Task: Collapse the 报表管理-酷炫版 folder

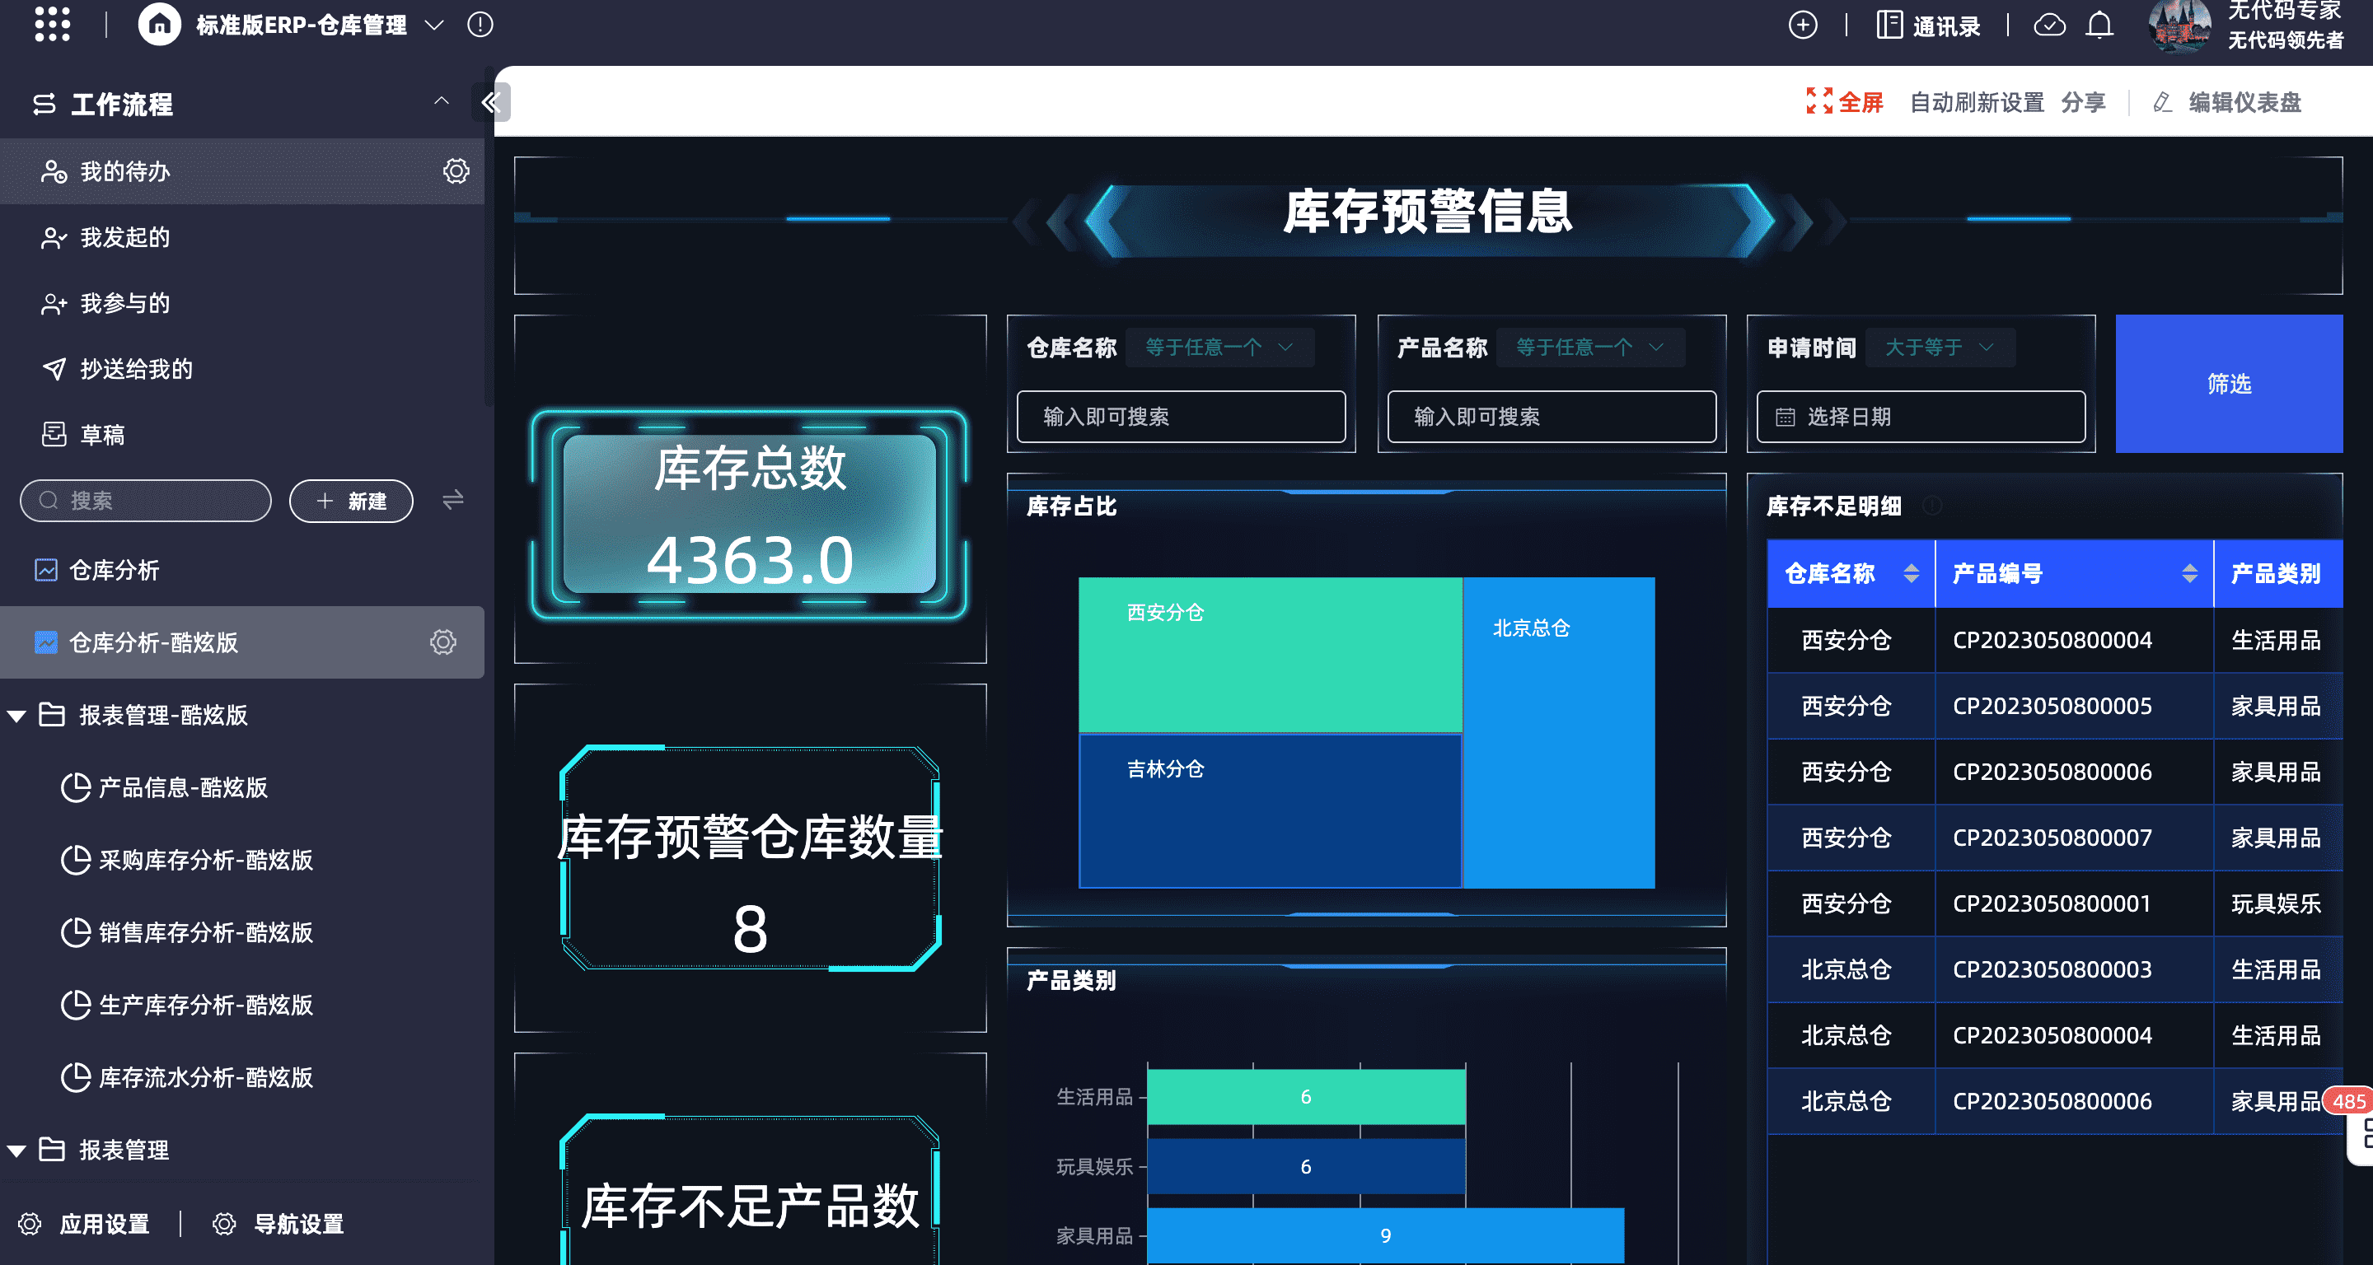Action: 16,716
